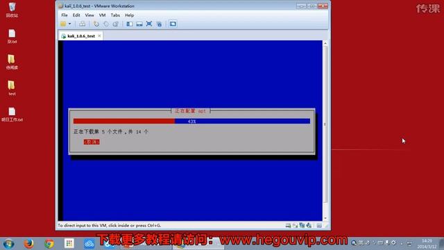This screenshot has height=250, width=444.
Task: Open the Edit menu
Action: 76,15
